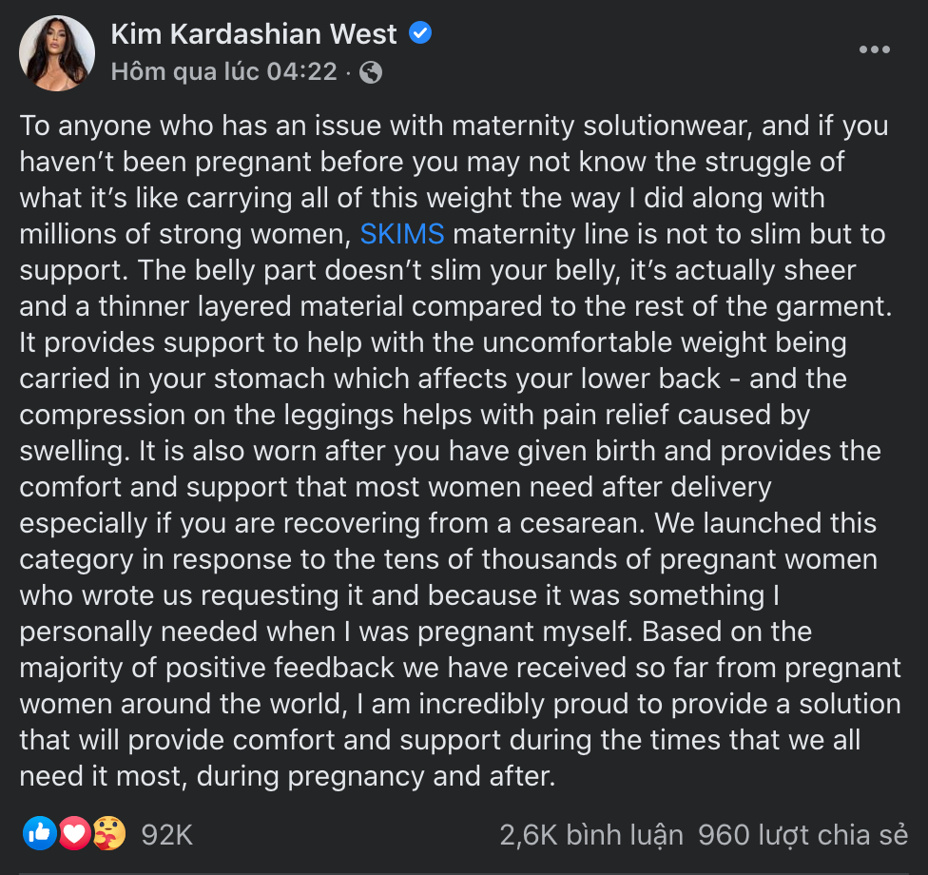
Task: Click the red heart Love reaction icon
Action: [x=74, y=833]
